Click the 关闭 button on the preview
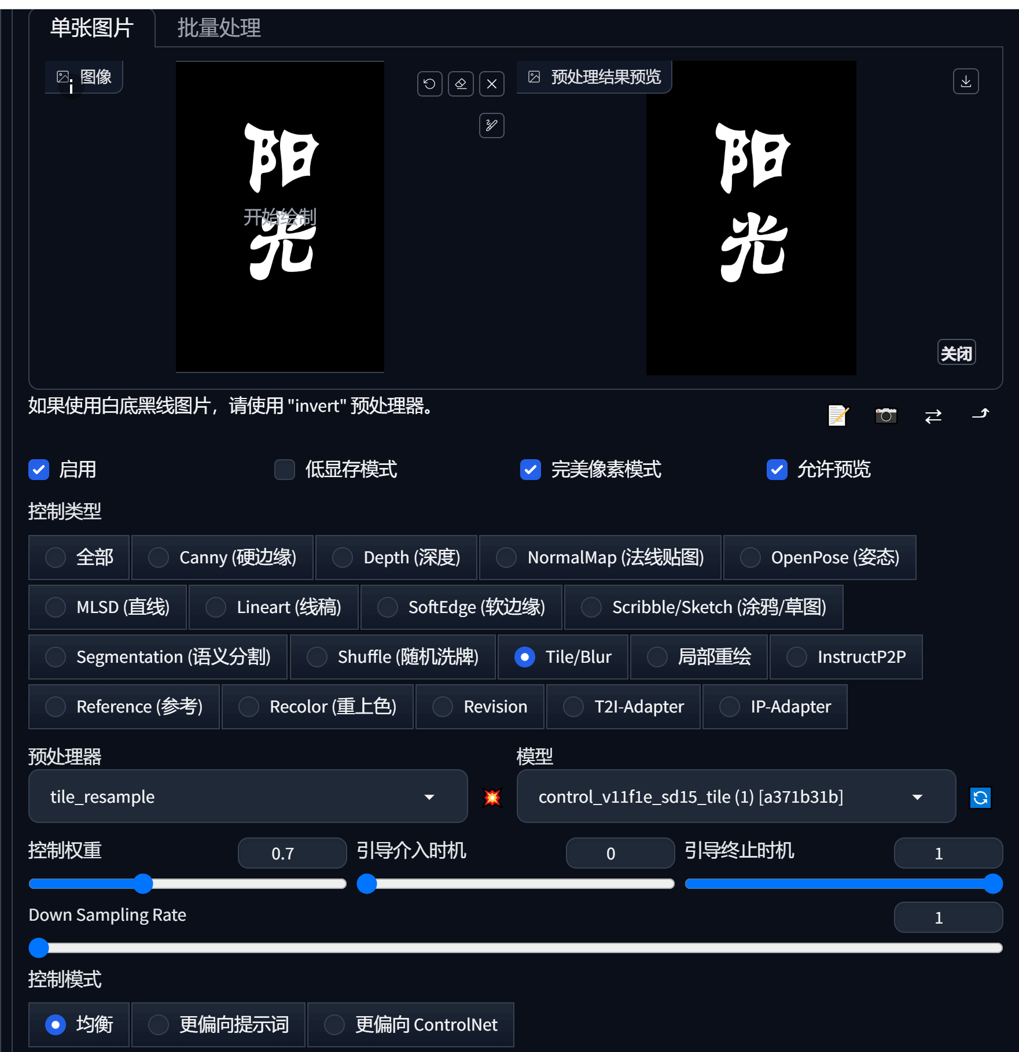The height and width of the screenshot is (1052, 1019). pos(957,353)
